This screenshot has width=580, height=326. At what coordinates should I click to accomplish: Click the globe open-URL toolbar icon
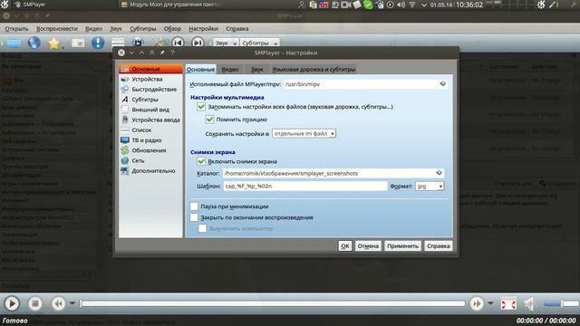pos(34,43)
